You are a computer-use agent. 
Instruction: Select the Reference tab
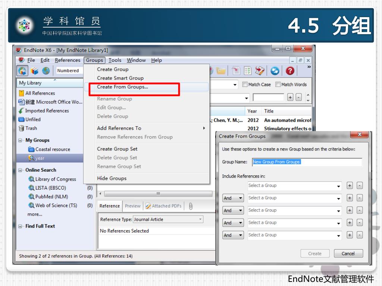click(109, 206)
